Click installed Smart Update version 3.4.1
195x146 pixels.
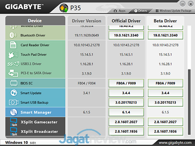point(87,93)
